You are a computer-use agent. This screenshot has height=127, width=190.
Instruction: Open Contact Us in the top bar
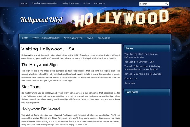[x=100, y=3]
